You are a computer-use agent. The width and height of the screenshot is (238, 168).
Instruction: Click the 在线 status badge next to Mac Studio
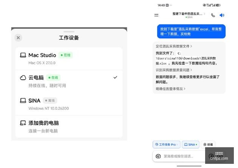(x=66, y=55)
